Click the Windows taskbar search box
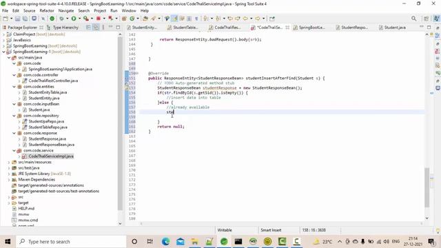The width and height of the screenshot is (441, 248). click(x=72, y=242)
